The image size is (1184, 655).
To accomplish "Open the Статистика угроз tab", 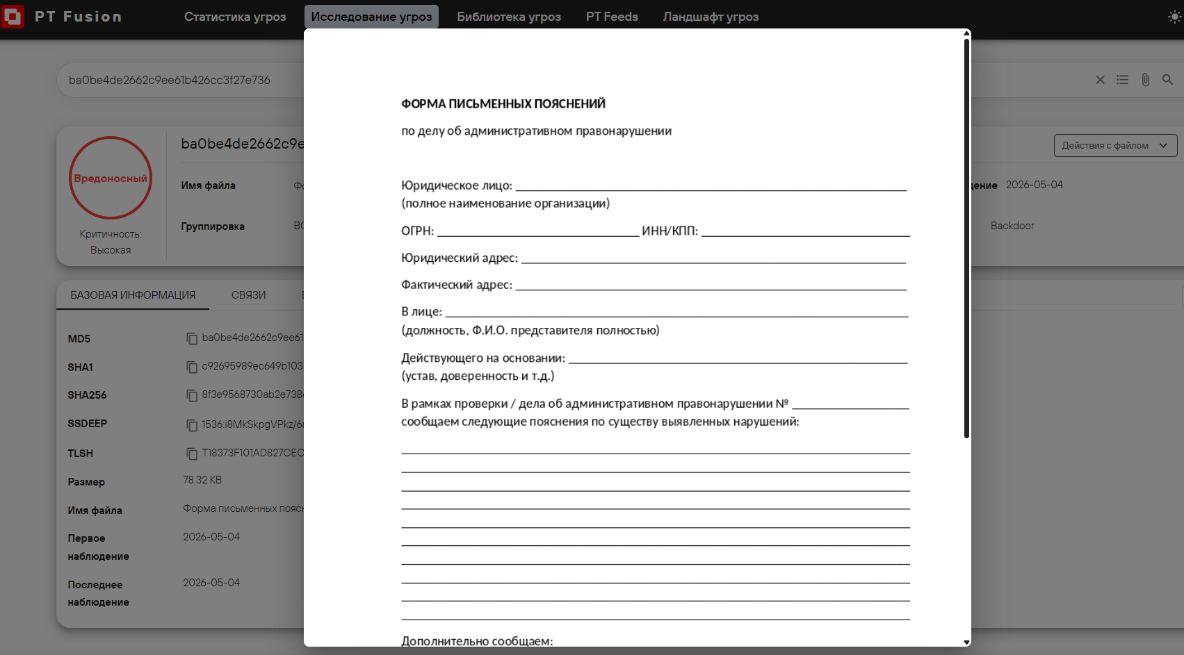I will (x=235, y=17).
